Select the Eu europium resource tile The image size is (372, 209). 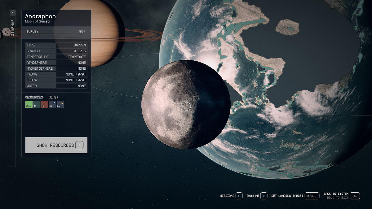point(60,105)
